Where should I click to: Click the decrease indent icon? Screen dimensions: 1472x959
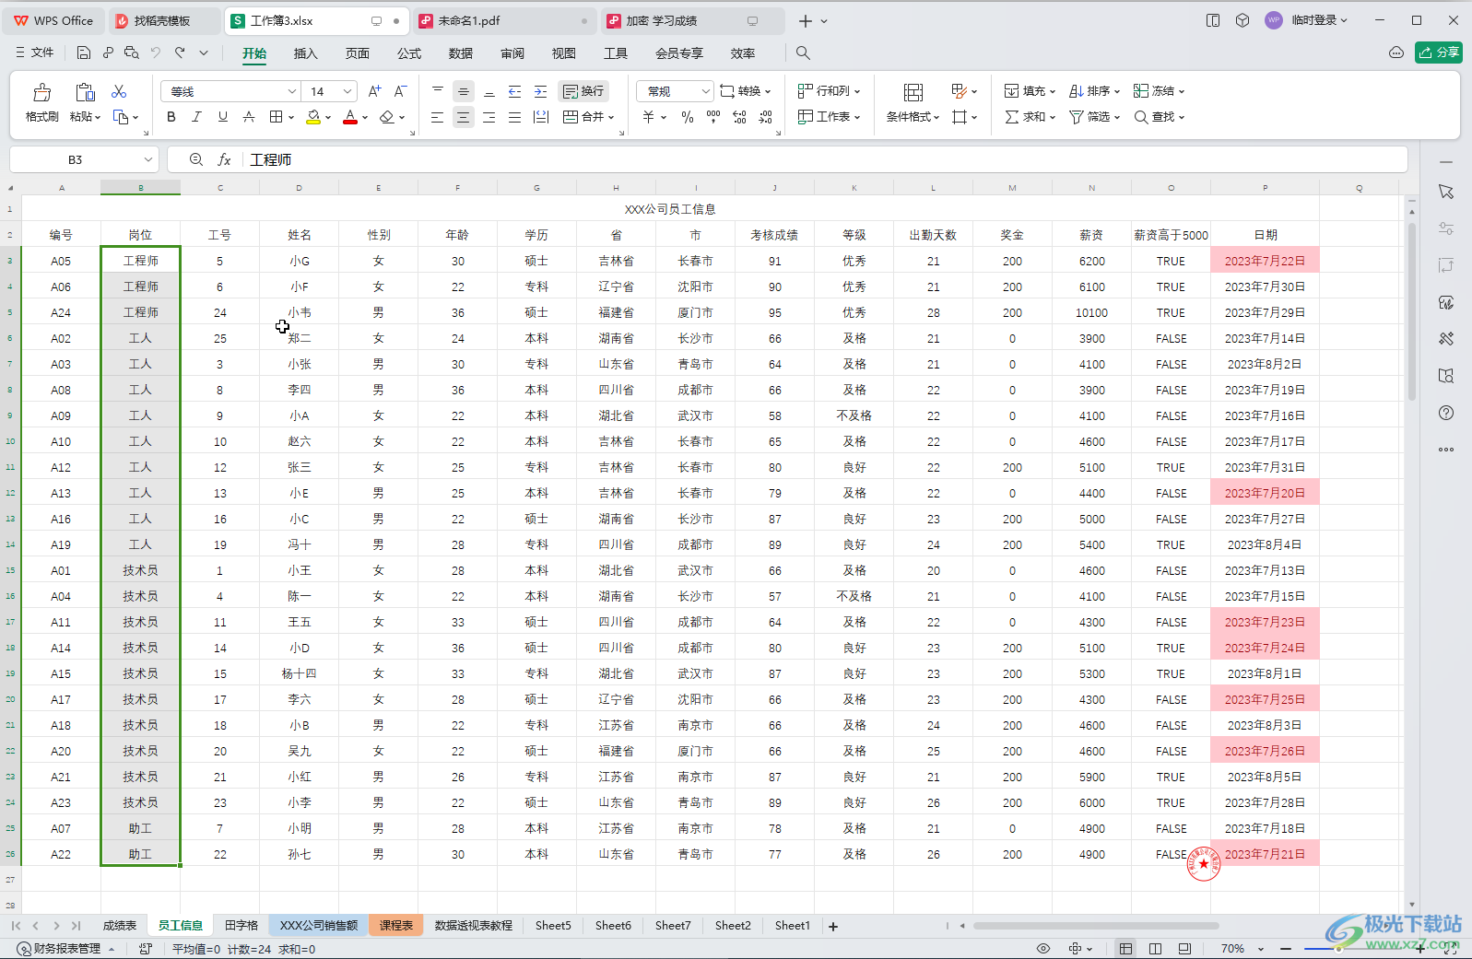tap(514, 91)
